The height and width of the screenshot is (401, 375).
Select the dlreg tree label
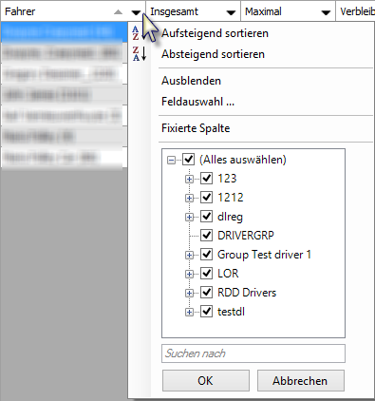[x=230, y=217]
